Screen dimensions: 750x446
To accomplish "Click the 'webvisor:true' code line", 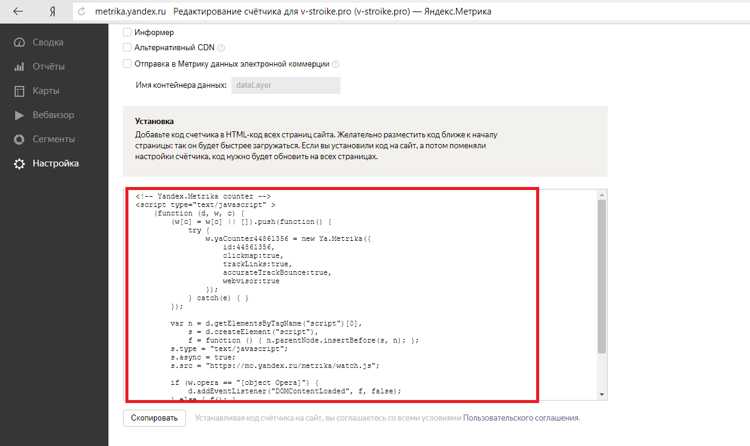I will (251, 281).
